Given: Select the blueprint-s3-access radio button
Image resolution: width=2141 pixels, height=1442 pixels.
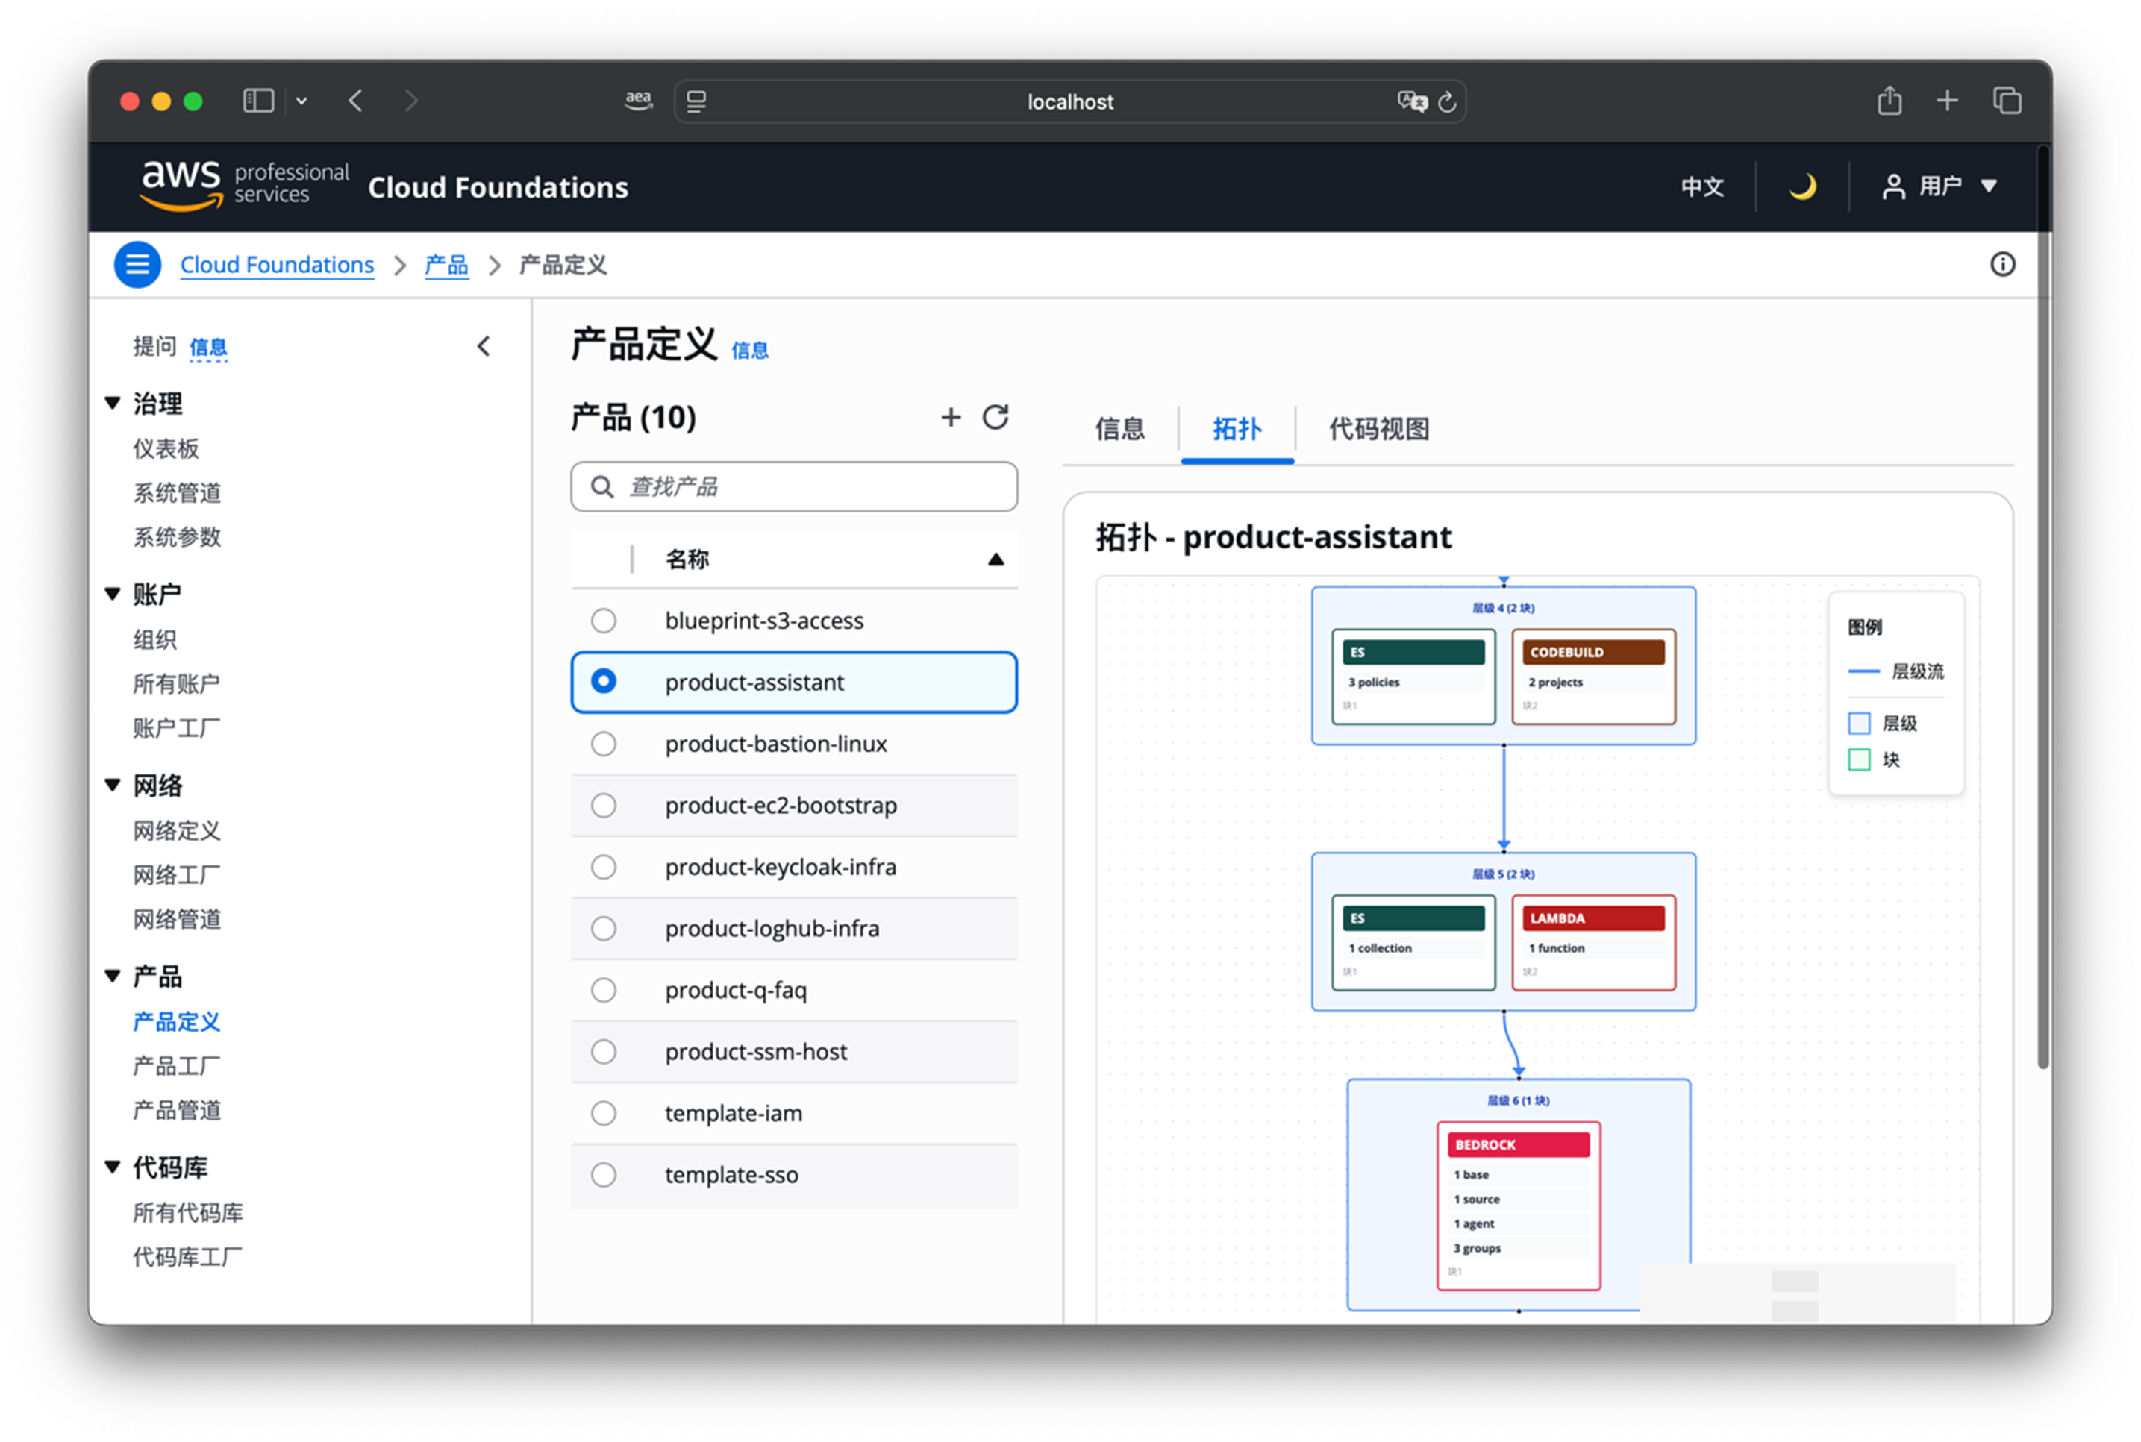Looking at the screenshot, I should pos(603,621).
